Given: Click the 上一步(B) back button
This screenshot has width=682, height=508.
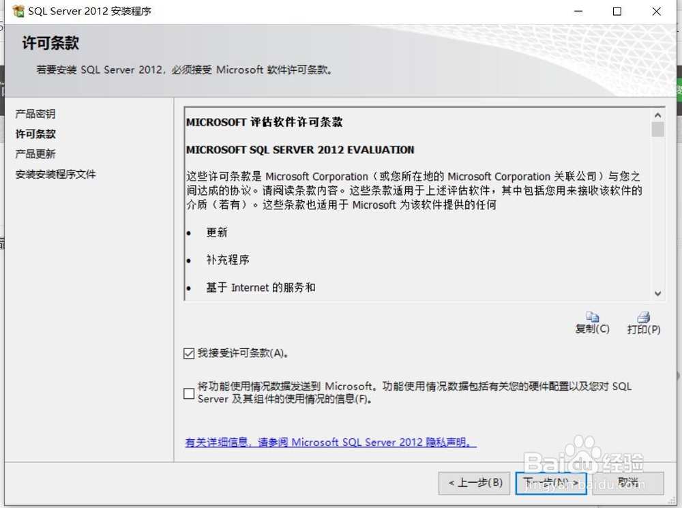Looking at the screenshot, I should point(474,483).
